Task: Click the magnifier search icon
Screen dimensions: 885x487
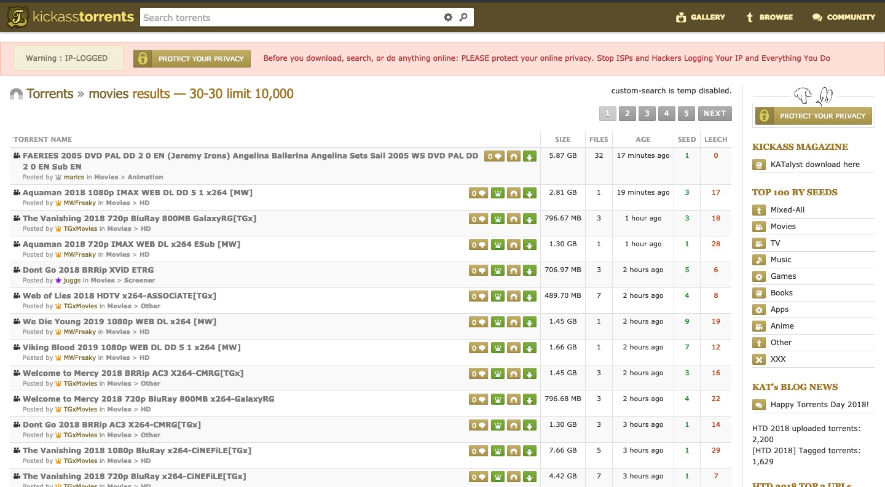Action: pyautogui.click(x=463, y=17)
